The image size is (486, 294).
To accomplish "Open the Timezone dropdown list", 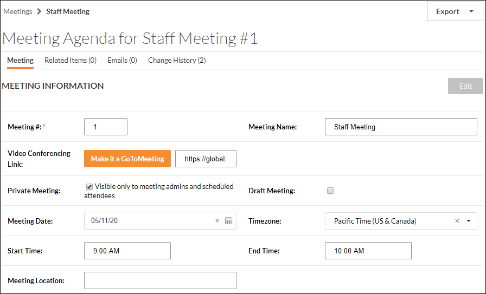I will pyautogui.click(x=469, y=221).
